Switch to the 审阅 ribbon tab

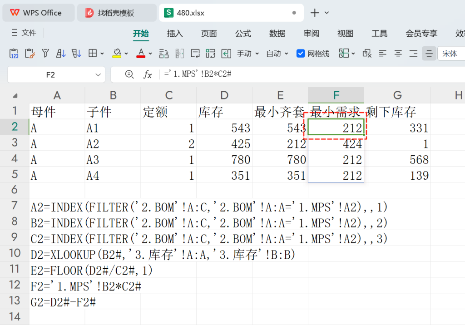tap(312, 34)
